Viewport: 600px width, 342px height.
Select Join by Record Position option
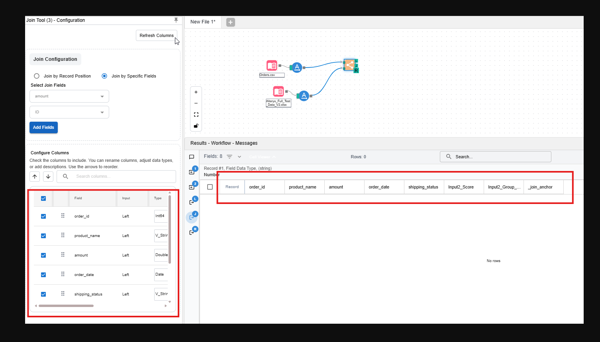(37, 76)
